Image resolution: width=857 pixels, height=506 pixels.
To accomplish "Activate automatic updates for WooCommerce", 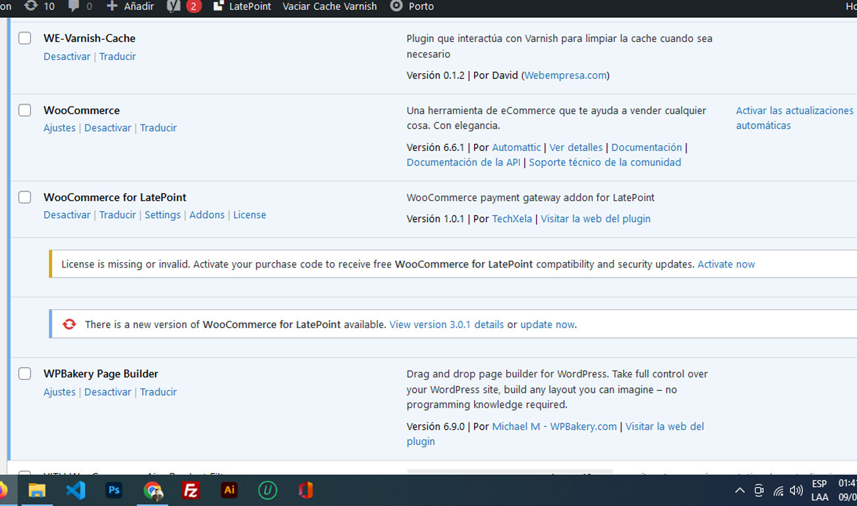I will (794, 118).
